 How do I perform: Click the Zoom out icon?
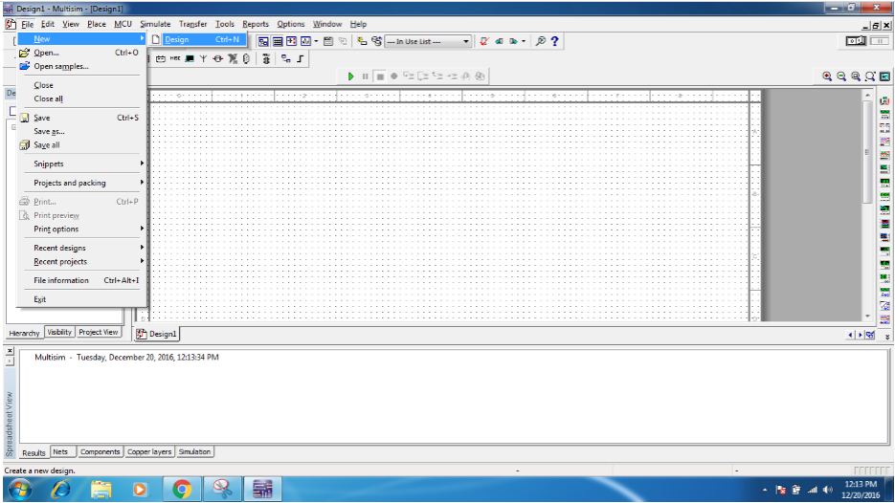(840, 76)
